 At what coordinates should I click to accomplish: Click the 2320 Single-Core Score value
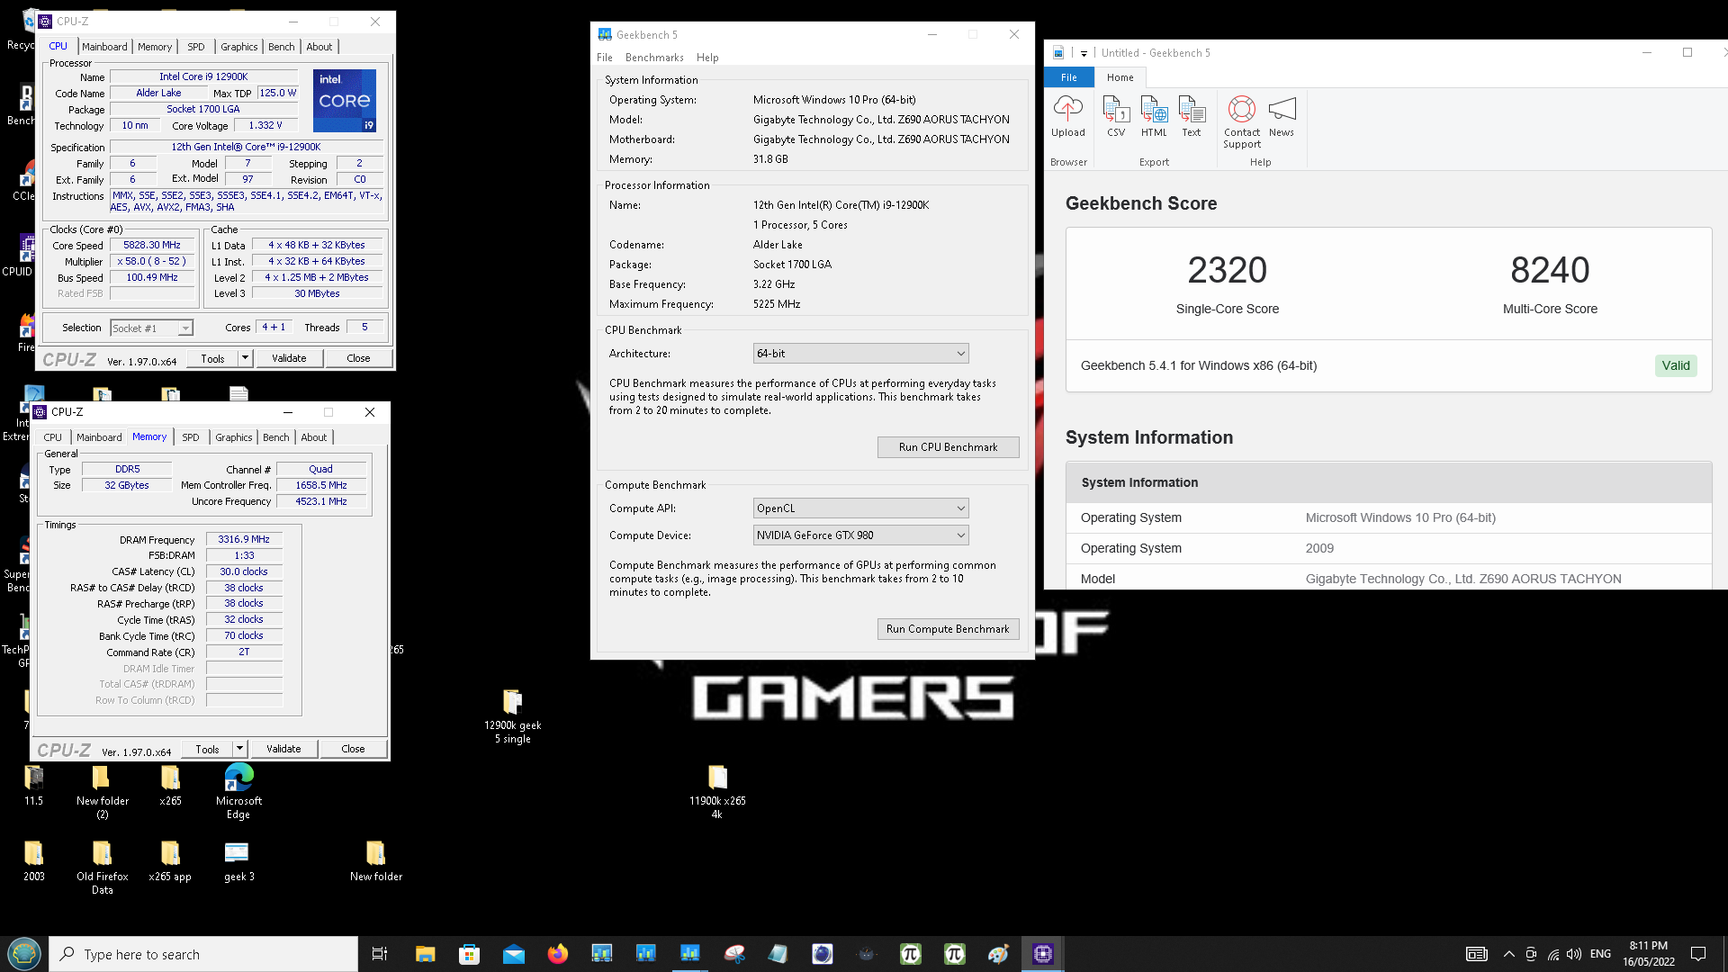tap(1228, 270)
